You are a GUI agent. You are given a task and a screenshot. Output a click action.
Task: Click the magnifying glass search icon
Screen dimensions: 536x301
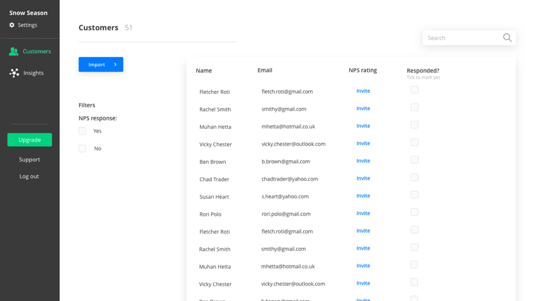[x=507, y=38]
